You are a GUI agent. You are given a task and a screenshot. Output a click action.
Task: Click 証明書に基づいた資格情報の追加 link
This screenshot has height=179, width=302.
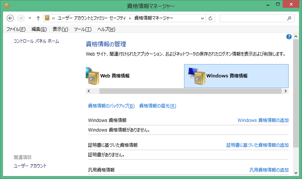pos(257,145)
